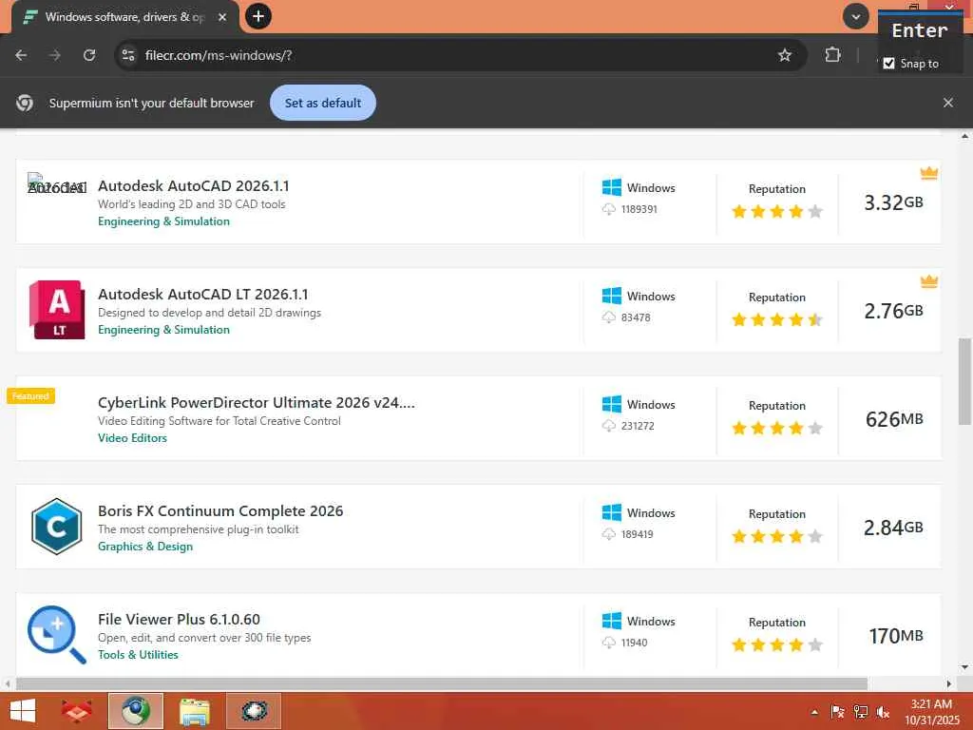Click download cloud icon beside 83478
The height and width of the screenshot is (730, 973).
[x=609, y=317]
